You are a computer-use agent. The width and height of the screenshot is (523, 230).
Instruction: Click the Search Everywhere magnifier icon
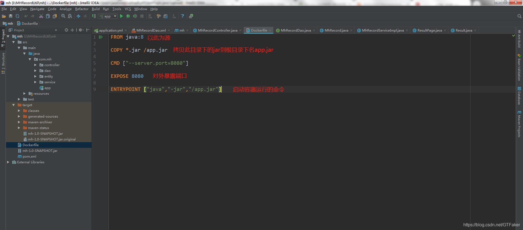pyautogui.click(x=519, y=16)
